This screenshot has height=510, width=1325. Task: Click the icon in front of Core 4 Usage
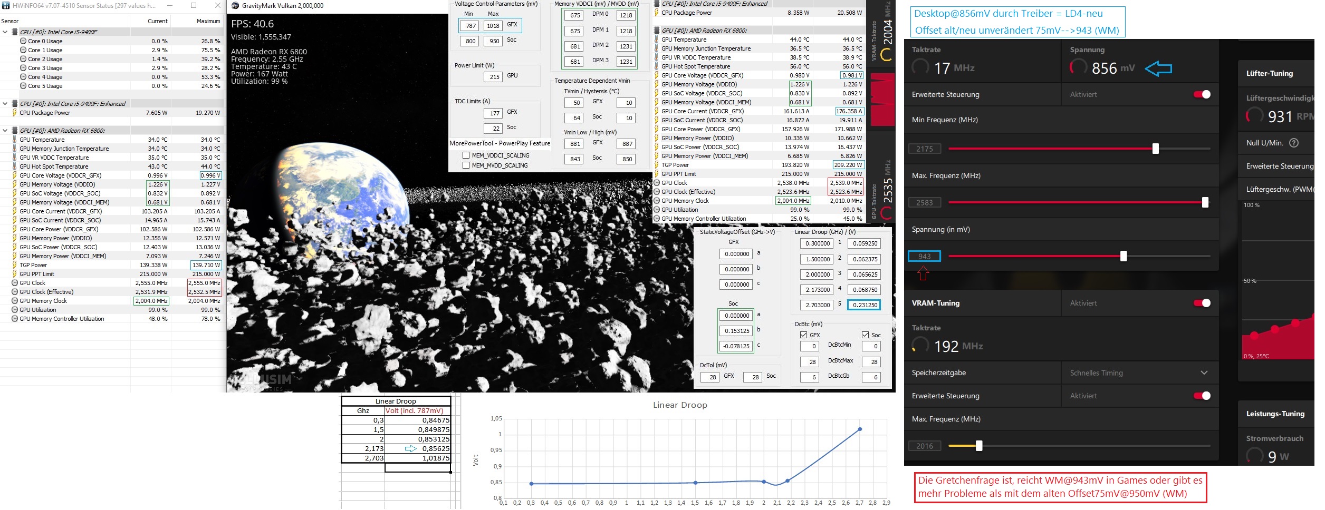click(x=23, y=77)
